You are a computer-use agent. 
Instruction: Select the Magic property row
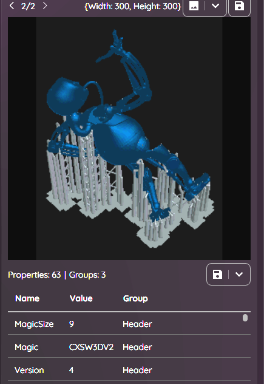click(x=129, y=347)
